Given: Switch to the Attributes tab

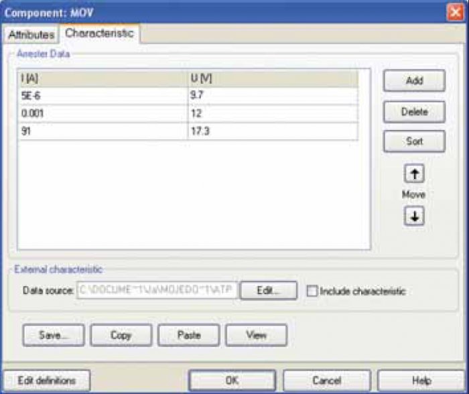Looking at the screenshot, I should (x=31, y=35).
